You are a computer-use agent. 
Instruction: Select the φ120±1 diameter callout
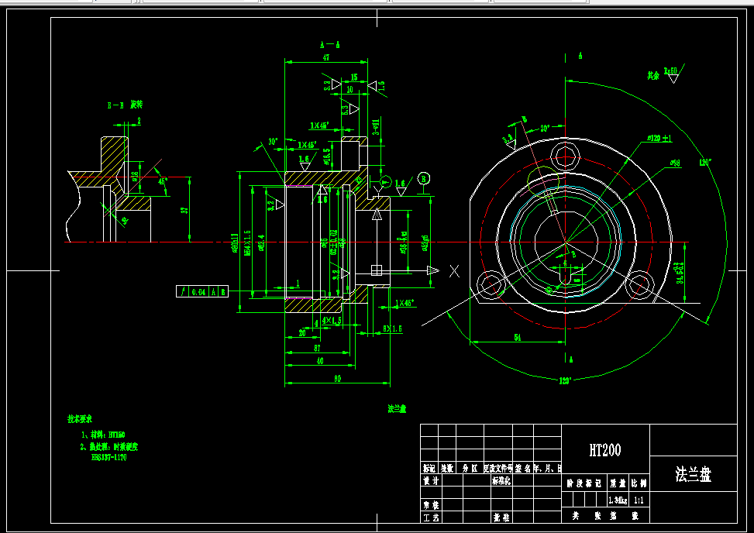[659, 139]
